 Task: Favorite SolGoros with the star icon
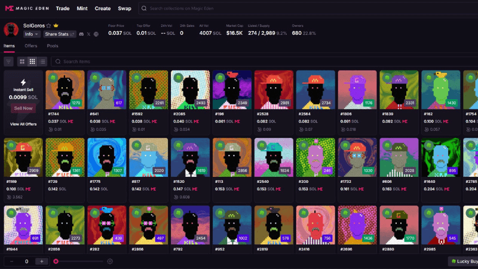48,26
